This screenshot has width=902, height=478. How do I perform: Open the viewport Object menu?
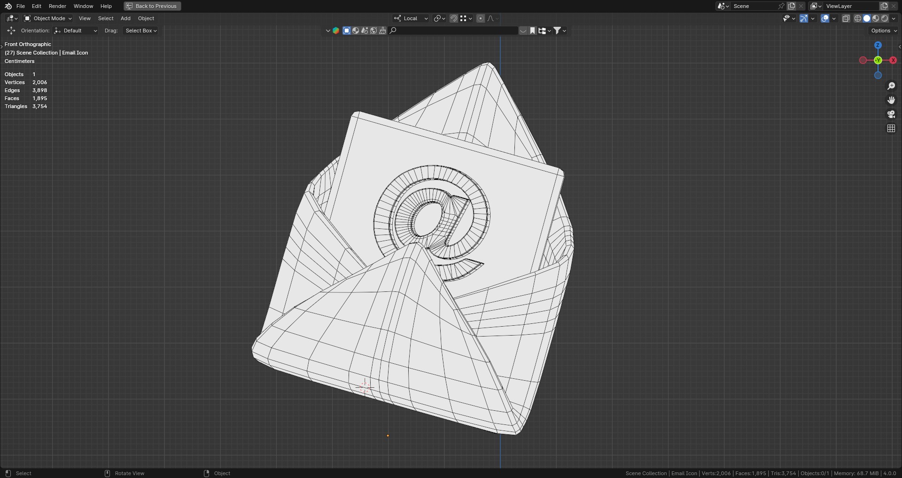point(146,18)
